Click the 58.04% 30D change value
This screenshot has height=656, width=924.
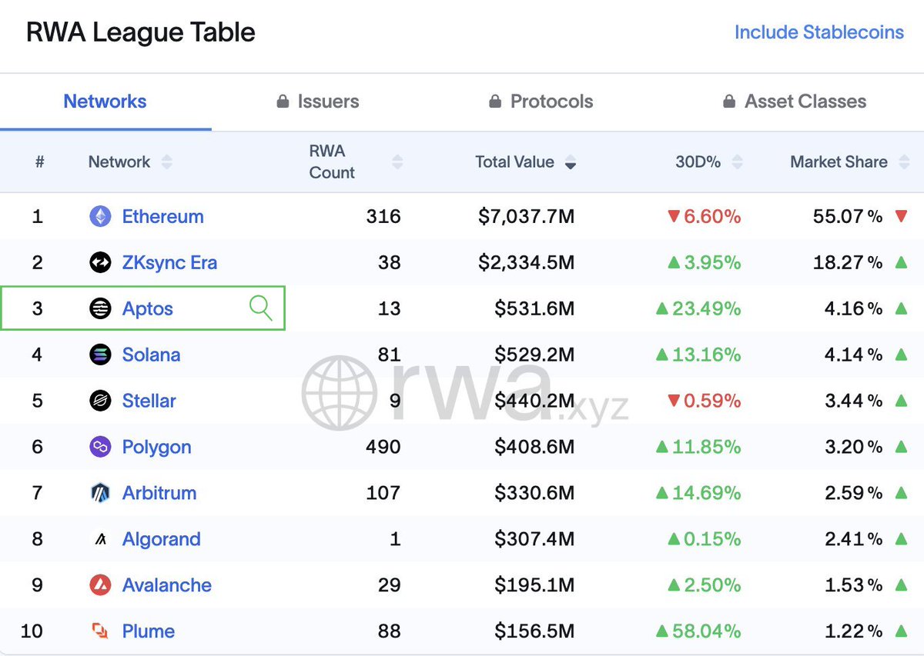pyautogui.click(x=707, y=631)
